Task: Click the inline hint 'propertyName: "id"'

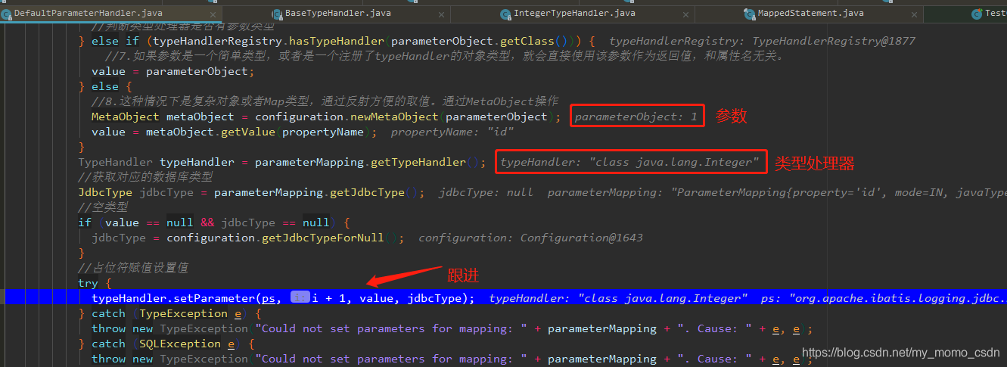Action: 452,132
